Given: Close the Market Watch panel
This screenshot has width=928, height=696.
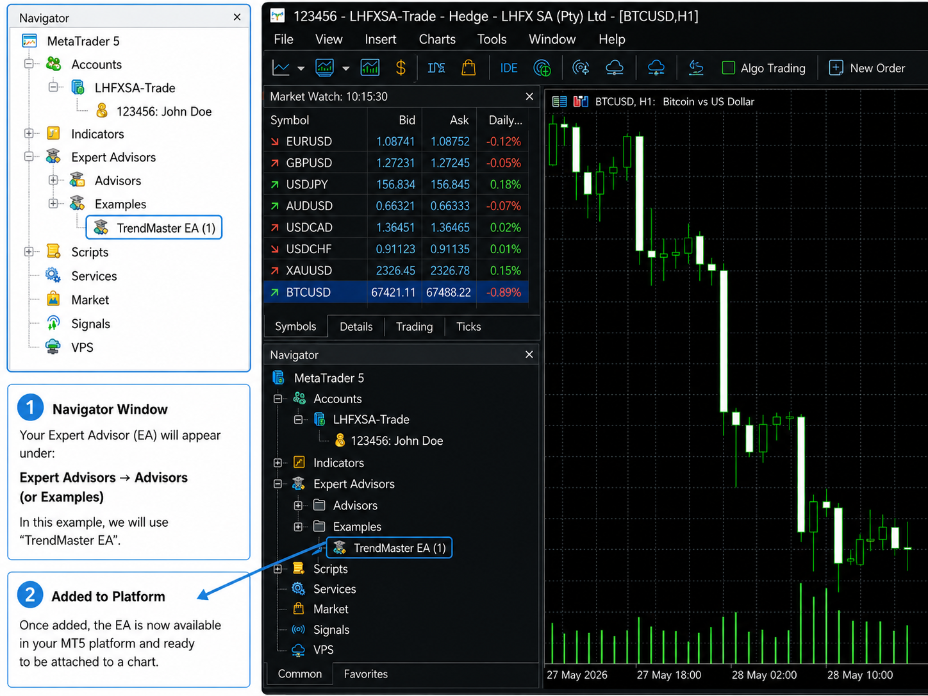Looking at the screenshot, I should pyautogui.click(x=529, y=96).
